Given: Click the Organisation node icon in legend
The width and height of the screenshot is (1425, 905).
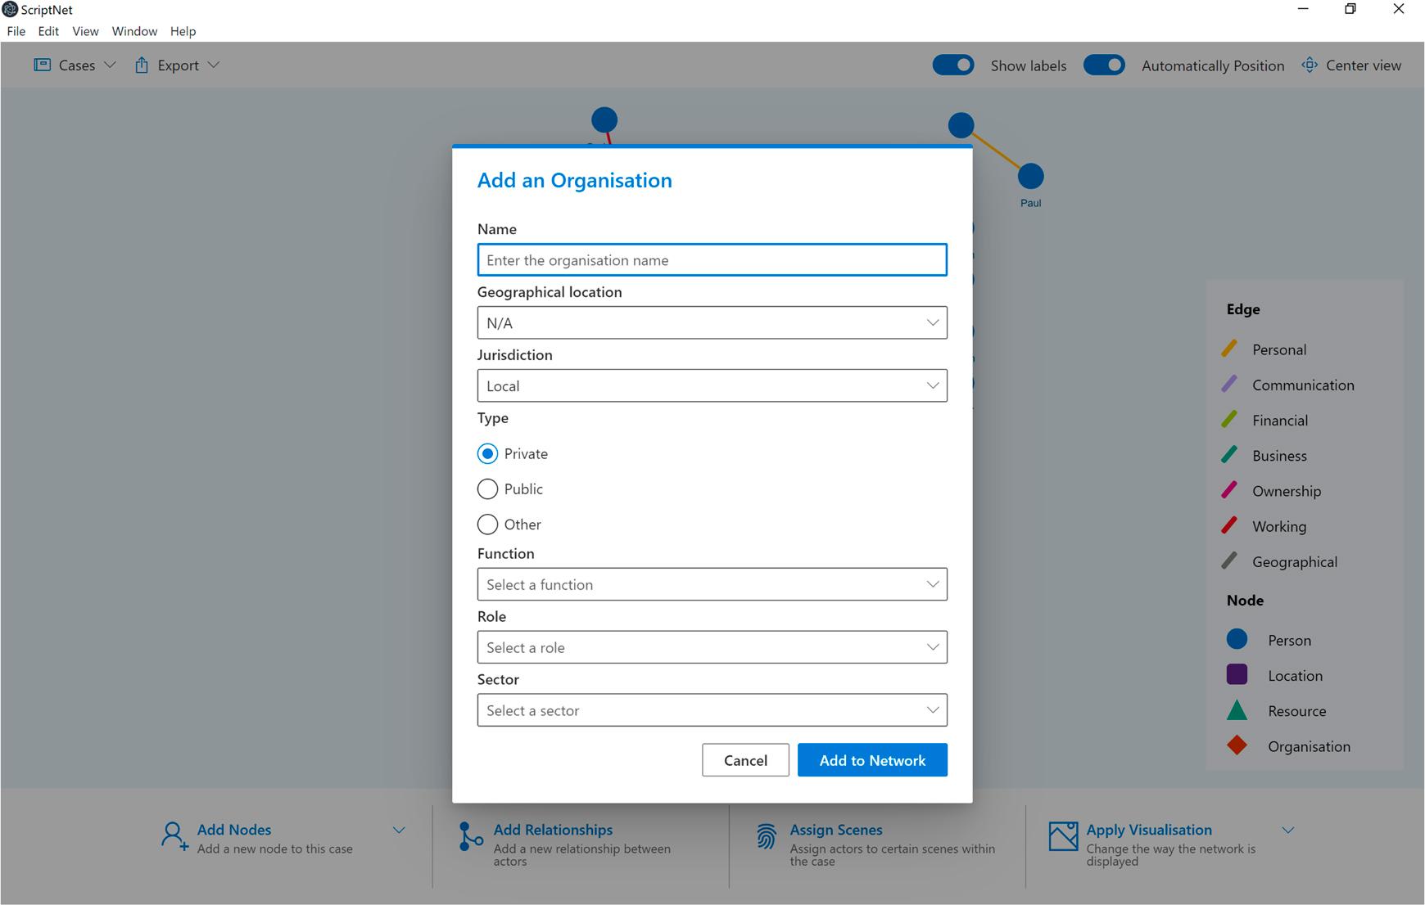Looking at the screenshot, I should [x=1237, y=745].
